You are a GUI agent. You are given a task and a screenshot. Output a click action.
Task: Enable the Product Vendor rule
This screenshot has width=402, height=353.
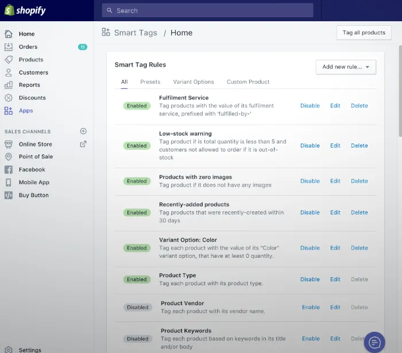(x=311, y=307)
